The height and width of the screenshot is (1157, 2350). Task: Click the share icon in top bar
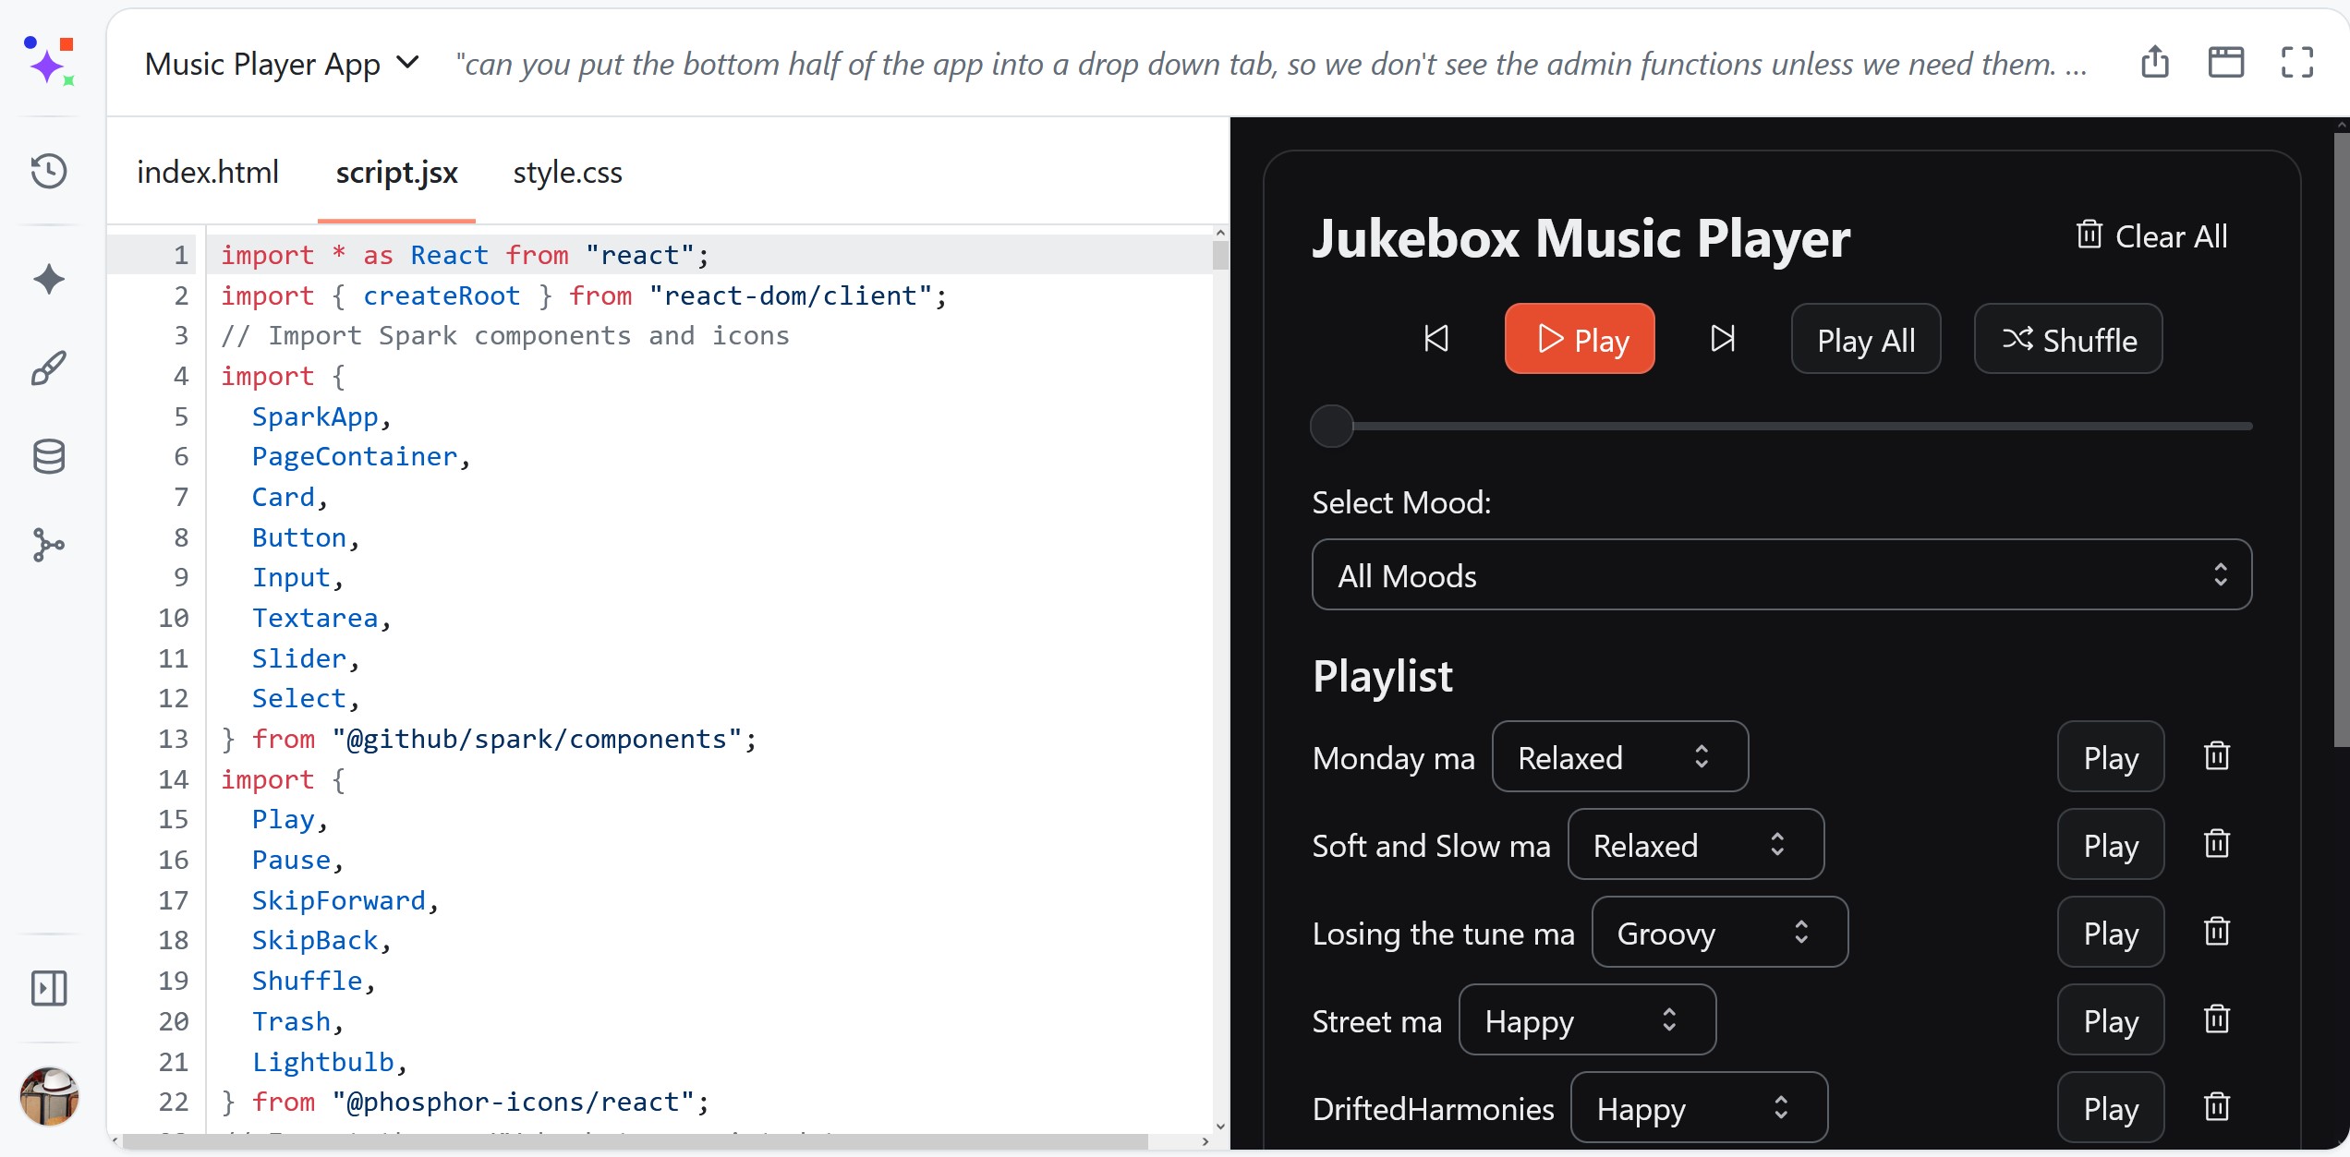click(x=2155, y=63)
